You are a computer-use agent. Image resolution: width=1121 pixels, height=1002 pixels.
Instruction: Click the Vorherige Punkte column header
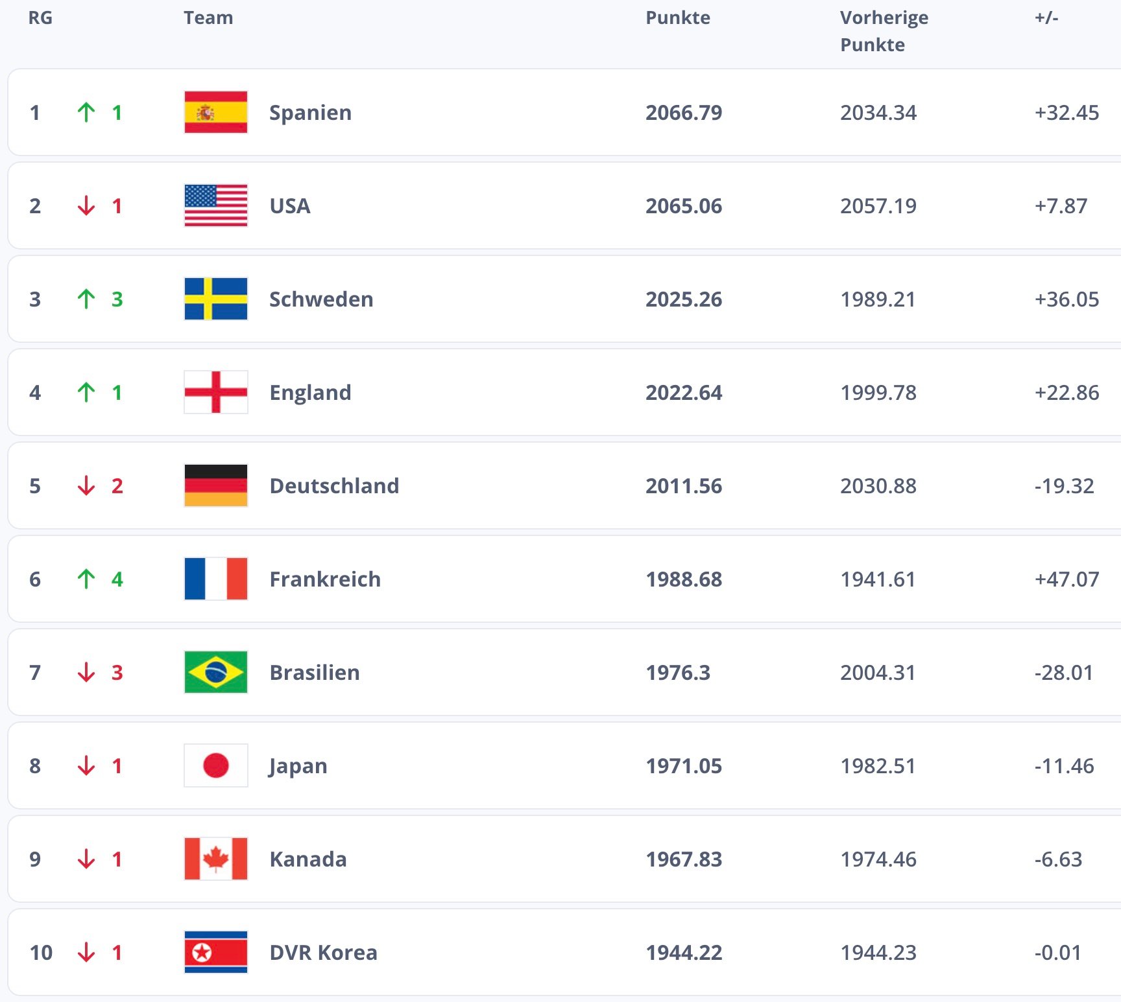[x=884, y=30]
